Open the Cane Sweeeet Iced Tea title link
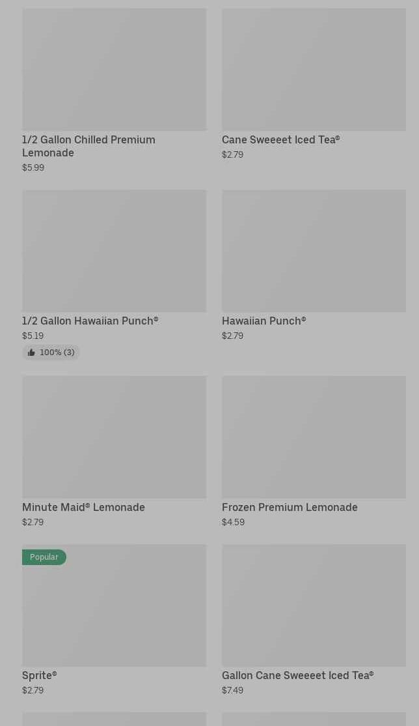The width and height of the screenshot is (419, 726). pos(280,140)
